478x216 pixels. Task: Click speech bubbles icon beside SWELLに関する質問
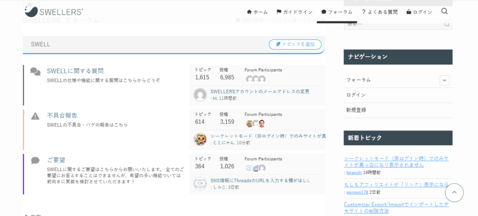coord(35,72)
